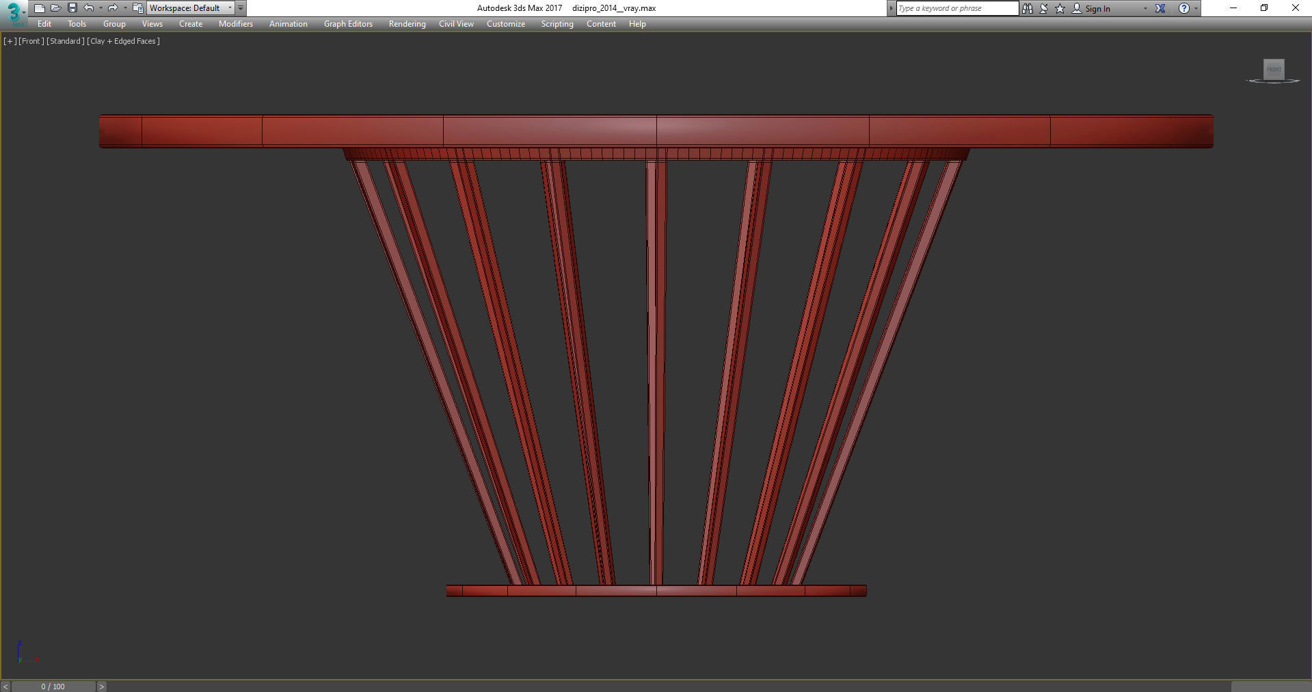
Task: Expand the InfoCenter search arrow toggle
Action: [891, 8]
